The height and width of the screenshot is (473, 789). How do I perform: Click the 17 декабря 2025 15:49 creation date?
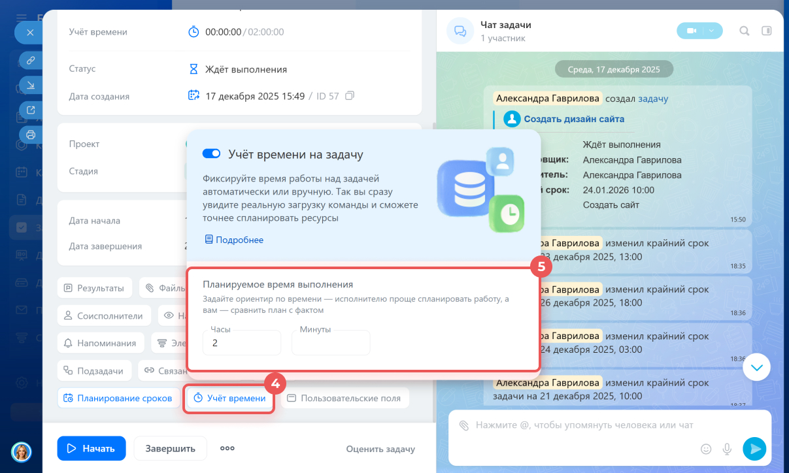coord(255,96)
